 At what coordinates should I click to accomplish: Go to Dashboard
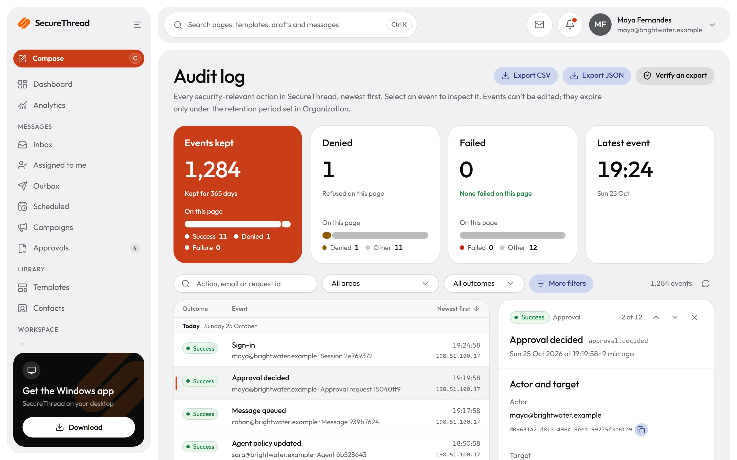[x=79, y=84]
